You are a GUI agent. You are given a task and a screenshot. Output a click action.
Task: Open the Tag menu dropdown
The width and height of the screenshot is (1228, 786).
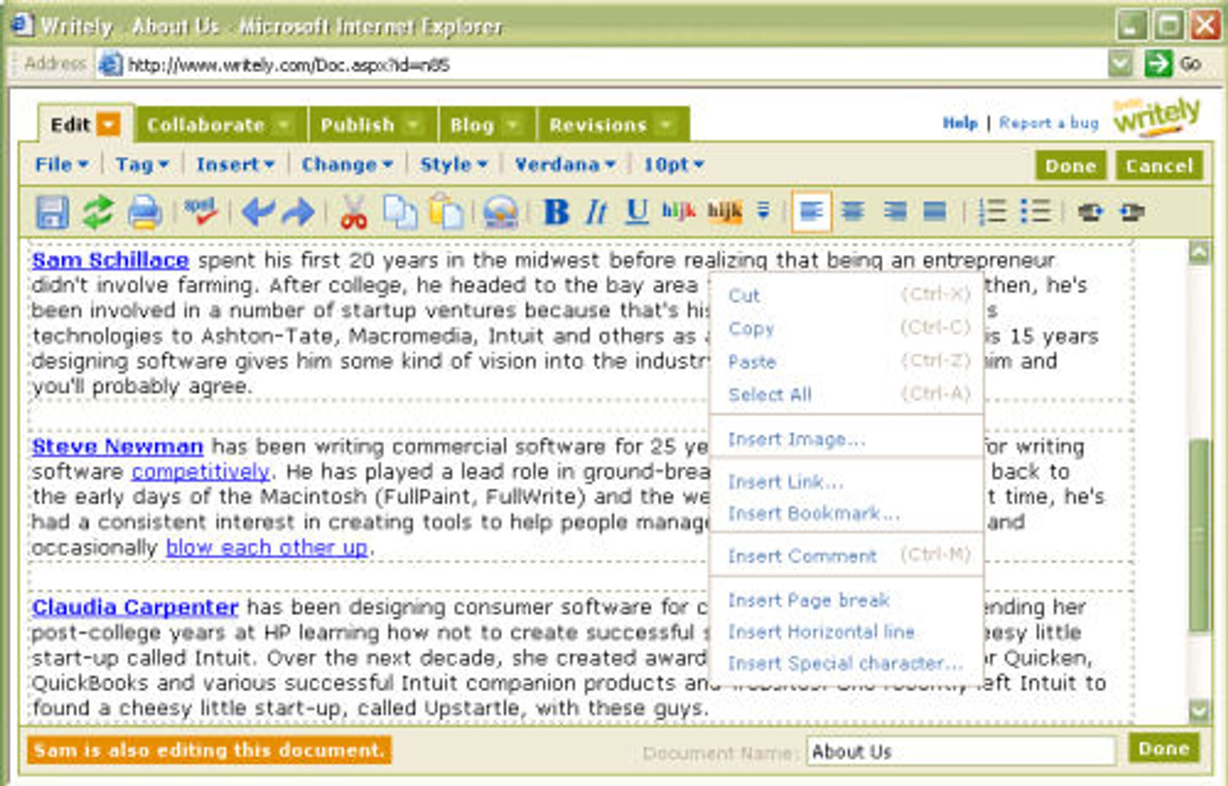[142, 165]
